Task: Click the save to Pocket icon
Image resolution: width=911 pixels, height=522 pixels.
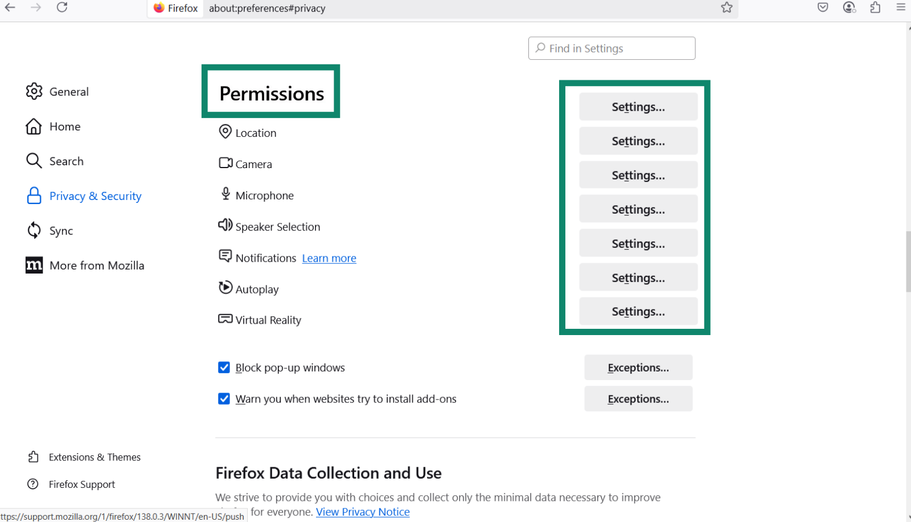Action: coord(822,8)
